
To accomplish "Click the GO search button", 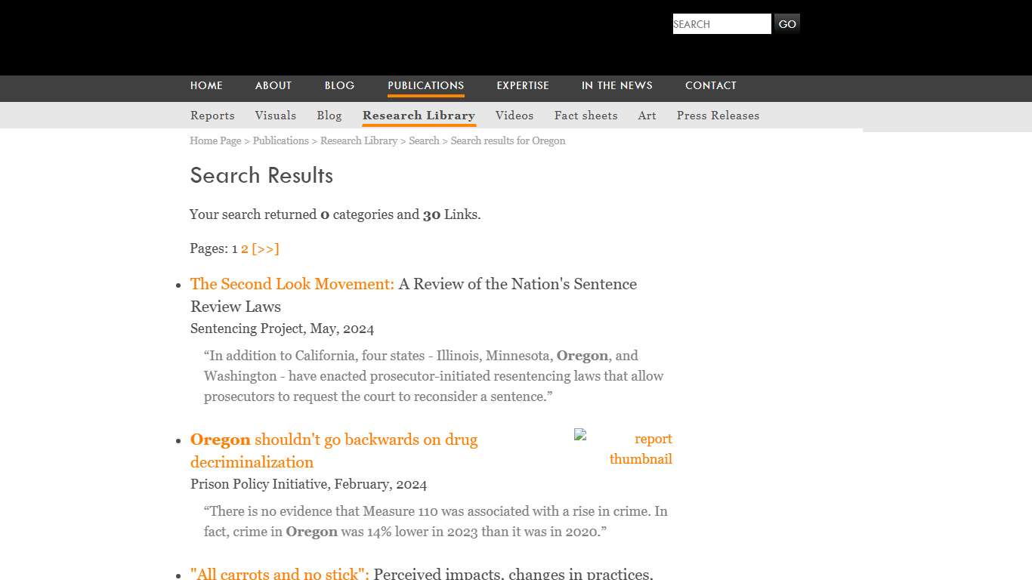I will (786, 23).
